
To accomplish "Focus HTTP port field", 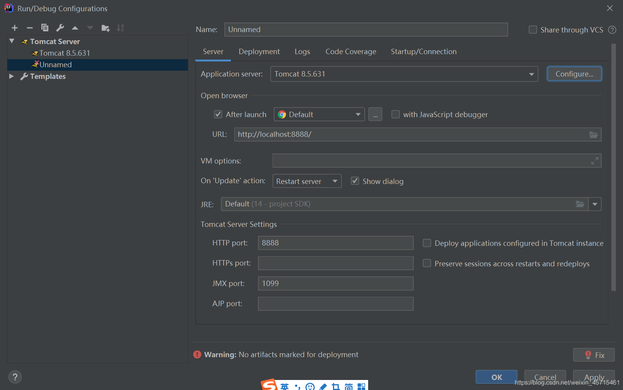I will 336,243.
